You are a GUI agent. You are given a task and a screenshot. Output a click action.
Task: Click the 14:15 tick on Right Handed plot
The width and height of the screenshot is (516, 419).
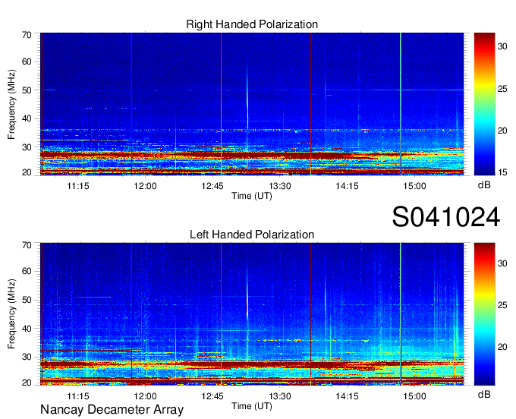[x=347, y=186]
